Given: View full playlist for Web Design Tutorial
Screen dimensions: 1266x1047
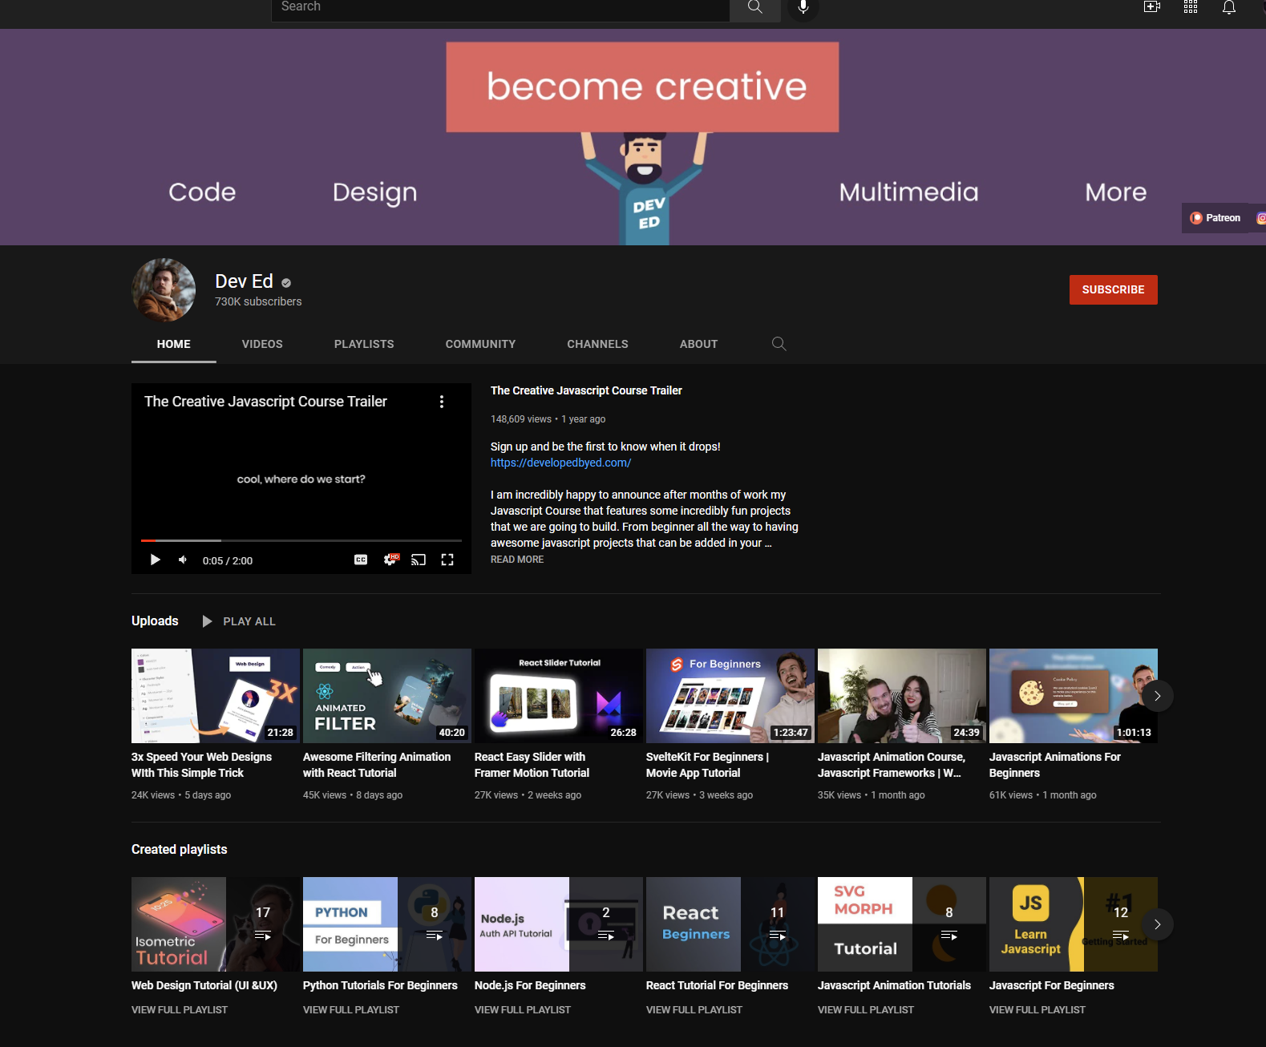Looking at the screenshot, I should (x=180, y=1010).
